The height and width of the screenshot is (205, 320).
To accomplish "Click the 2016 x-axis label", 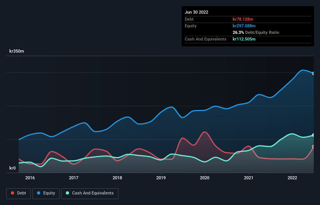I will point(30,178).
